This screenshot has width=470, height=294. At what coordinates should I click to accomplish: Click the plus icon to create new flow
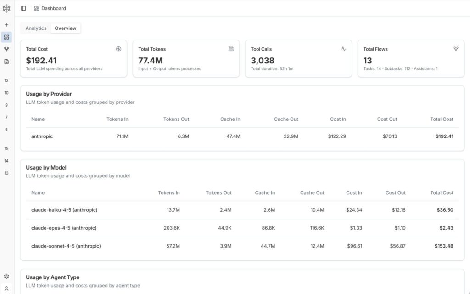[x=6, y=25]
